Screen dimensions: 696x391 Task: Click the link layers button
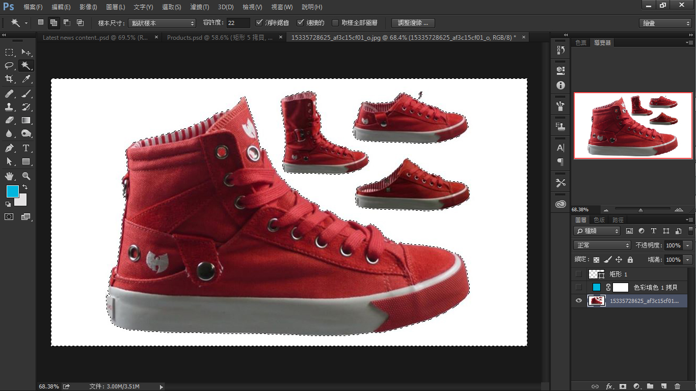pos(595,386)
